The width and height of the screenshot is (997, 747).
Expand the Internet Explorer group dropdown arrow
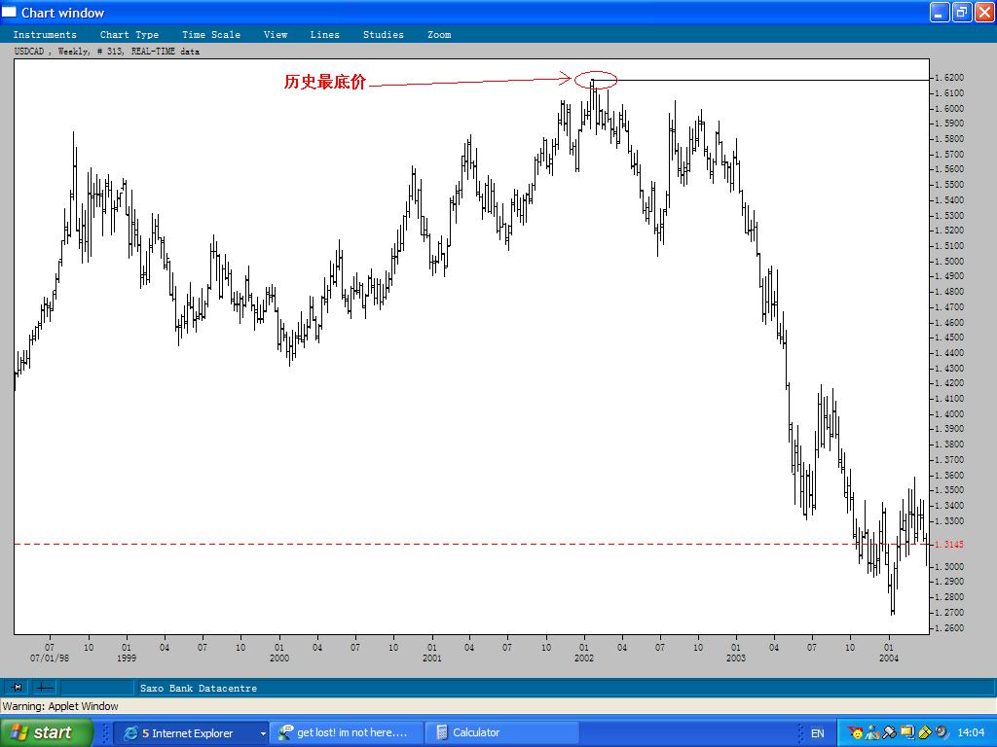coord(263,733)
